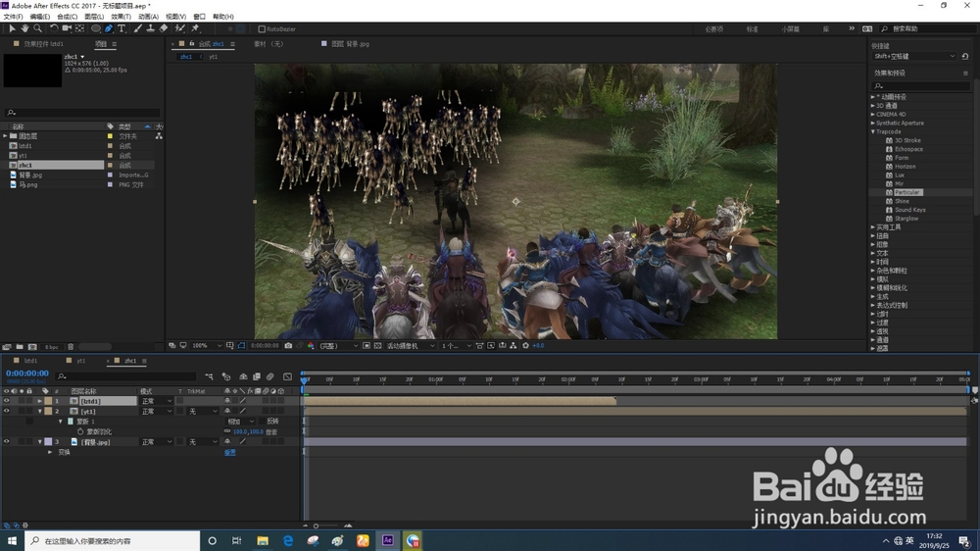Screen dimensions: 980x551
Task: Select the Roto Brush tool
Action: pos(180,28)
